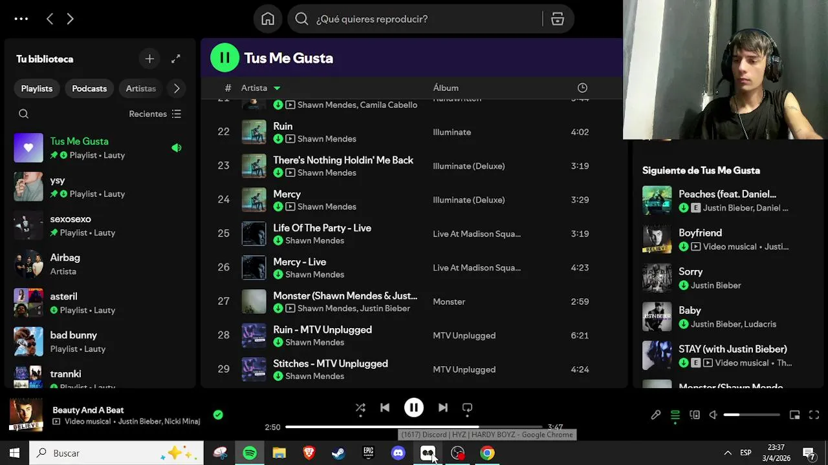Go forward with the right arrow

[70, 19]
